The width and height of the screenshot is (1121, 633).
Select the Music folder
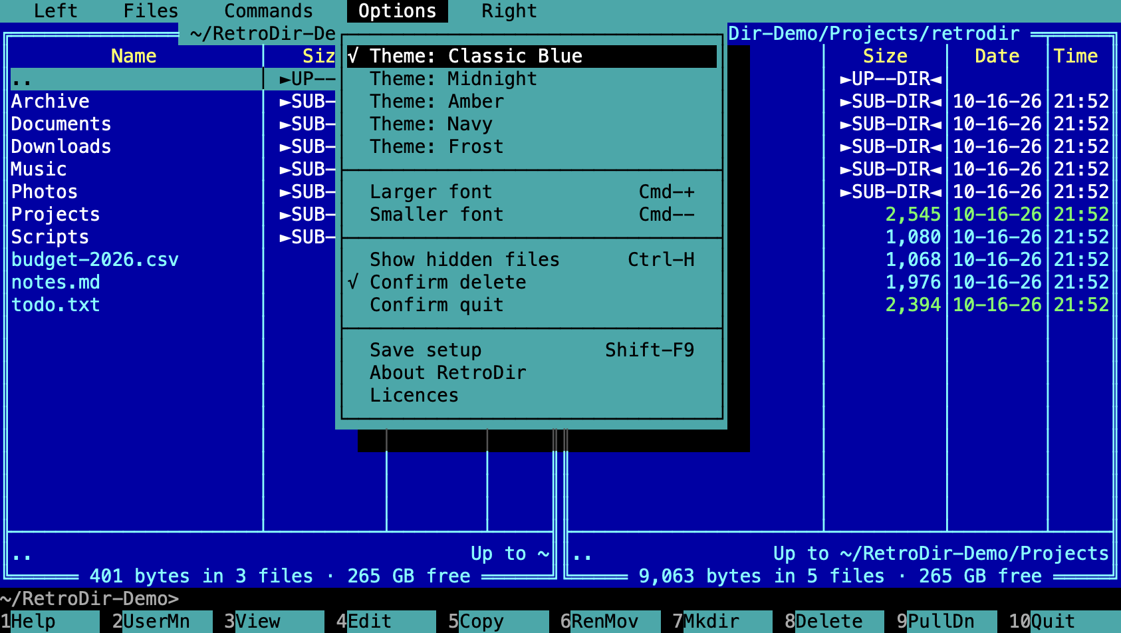coord(173,170)
